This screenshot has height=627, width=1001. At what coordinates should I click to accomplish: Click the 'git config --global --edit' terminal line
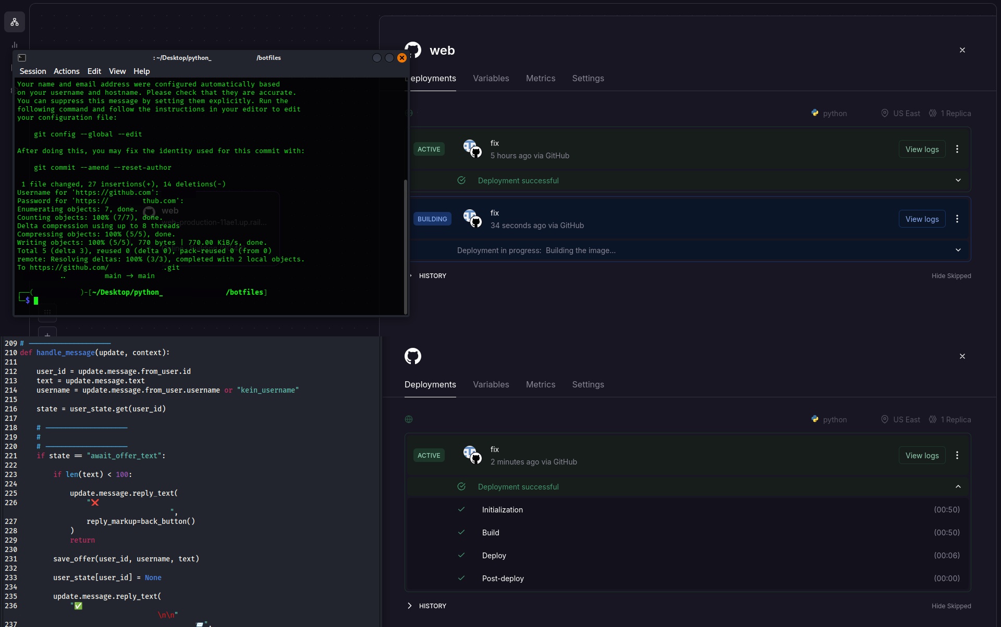coord(88,134)
